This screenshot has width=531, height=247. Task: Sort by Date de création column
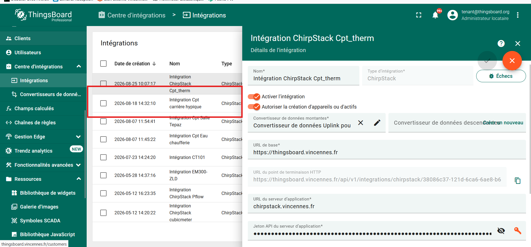pyautogui.click(x=135, y=64)
